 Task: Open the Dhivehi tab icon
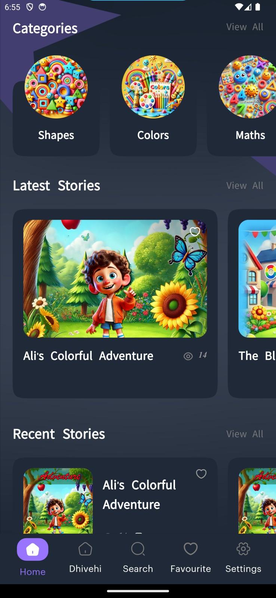click(x=85, y=549)
